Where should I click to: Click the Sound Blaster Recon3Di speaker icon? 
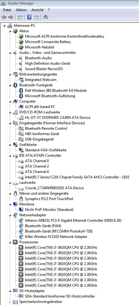21,69
